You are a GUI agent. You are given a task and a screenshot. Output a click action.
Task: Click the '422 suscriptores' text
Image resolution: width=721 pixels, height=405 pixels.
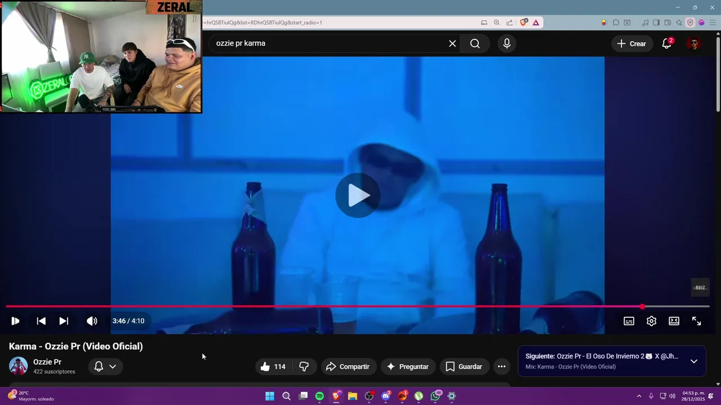54,372
